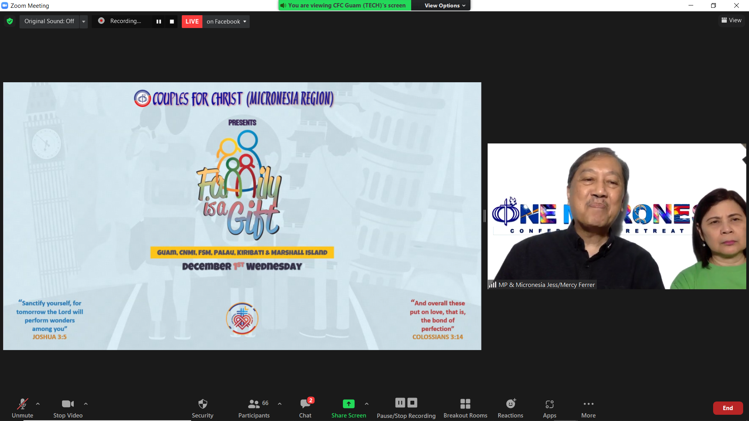This screenshot has height=421, width=749.
Task: Stop recording via top bar stop icon
Action: 172,21
